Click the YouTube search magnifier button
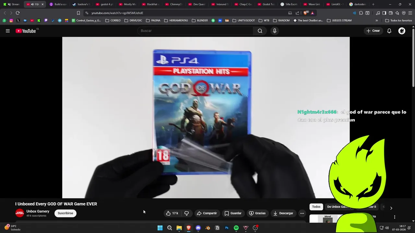 (x=260, y=31)
